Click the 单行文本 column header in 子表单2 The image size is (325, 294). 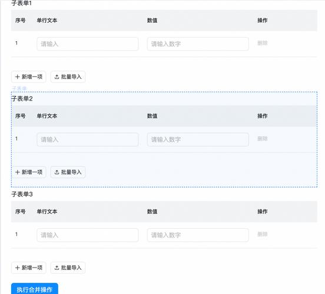(47, 116)
